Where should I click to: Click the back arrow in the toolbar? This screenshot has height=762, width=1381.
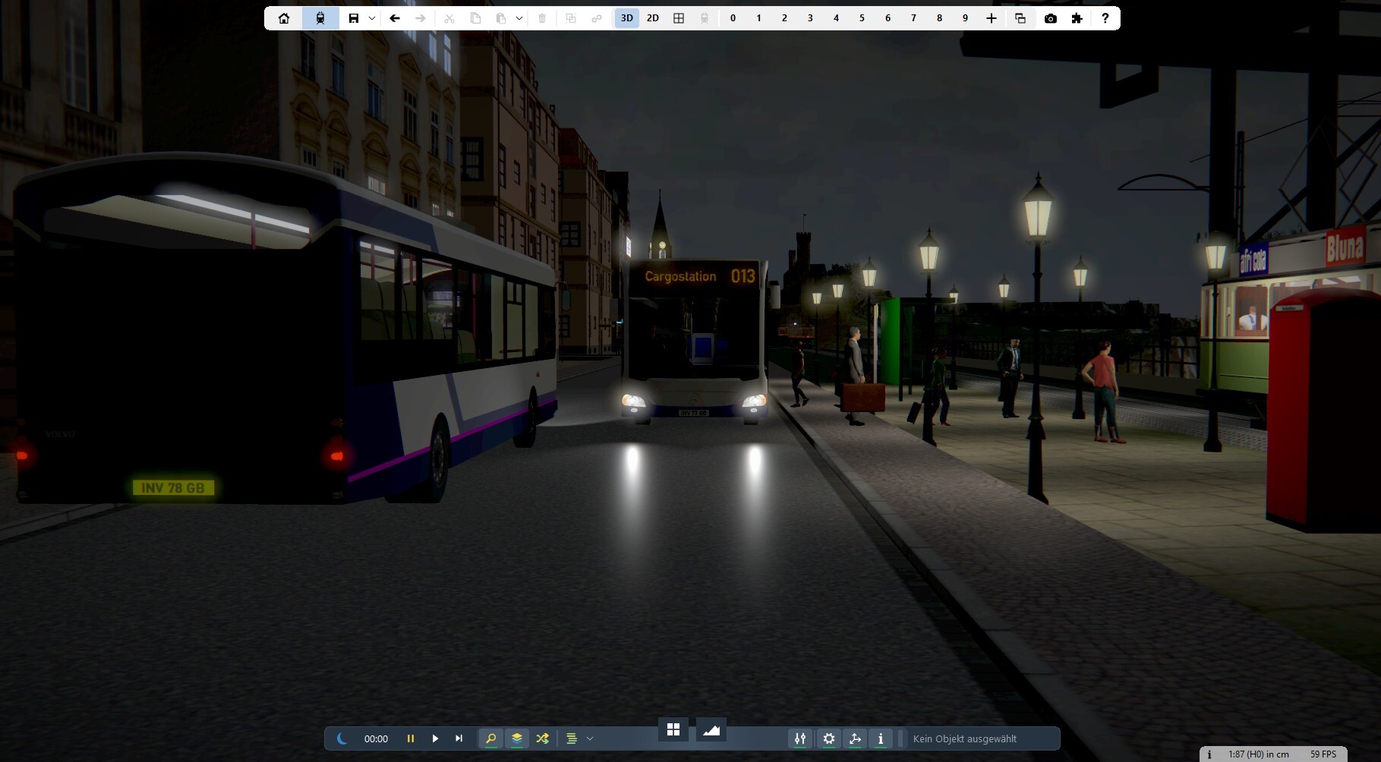pos(394,18)
